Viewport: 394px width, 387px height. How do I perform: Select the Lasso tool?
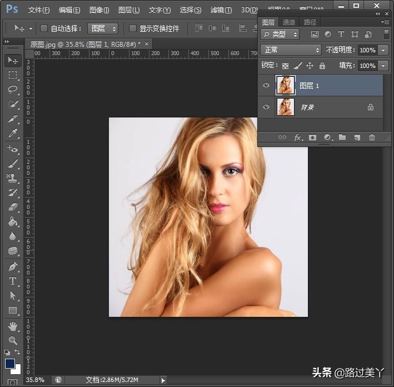click(13, 89)
